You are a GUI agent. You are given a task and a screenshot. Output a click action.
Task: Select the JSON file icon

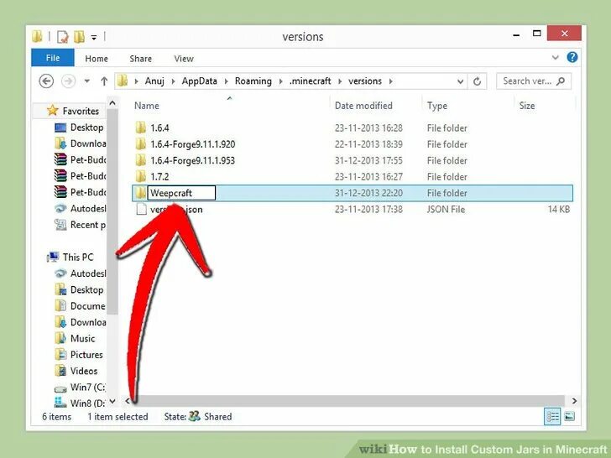tap(141, 210)
